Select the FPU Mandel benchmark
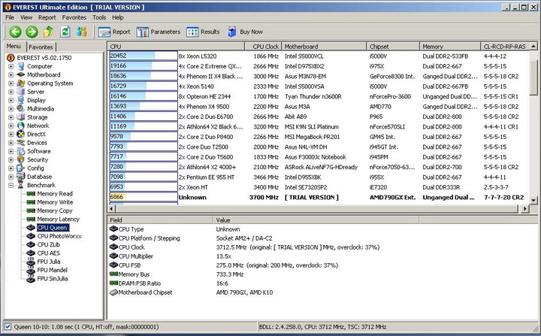 click(52, 270)
